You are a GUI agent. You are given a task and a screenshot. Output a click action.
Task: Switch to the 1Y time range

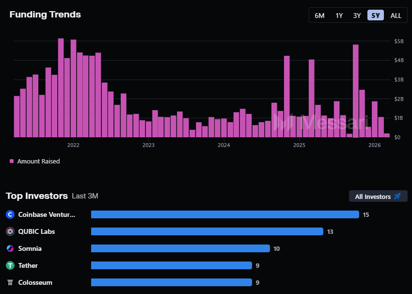339,15
